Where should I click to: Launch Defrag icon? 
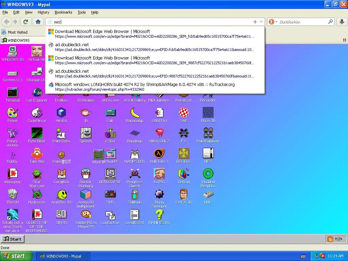184,176
